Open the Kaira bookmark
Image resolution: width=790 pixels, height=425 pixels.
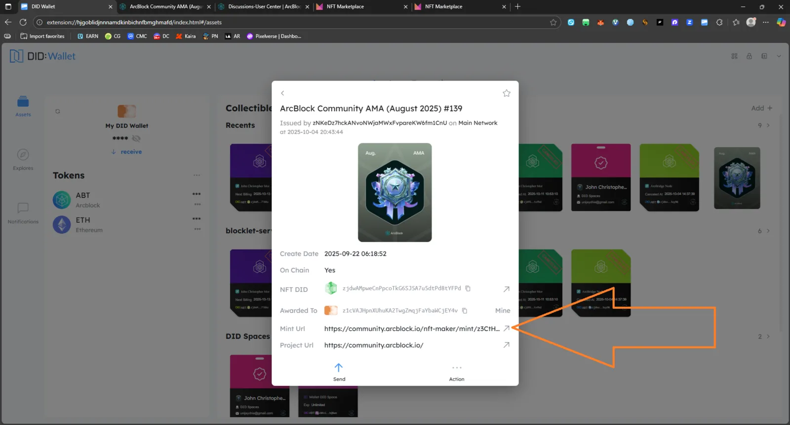pyautogui.click(x=186, y=36)
